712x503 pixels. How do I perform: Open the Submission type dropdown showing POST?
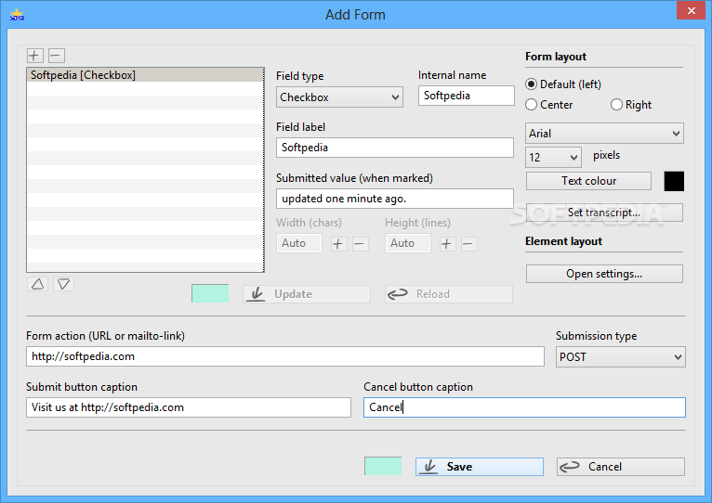tap(620, 357)
